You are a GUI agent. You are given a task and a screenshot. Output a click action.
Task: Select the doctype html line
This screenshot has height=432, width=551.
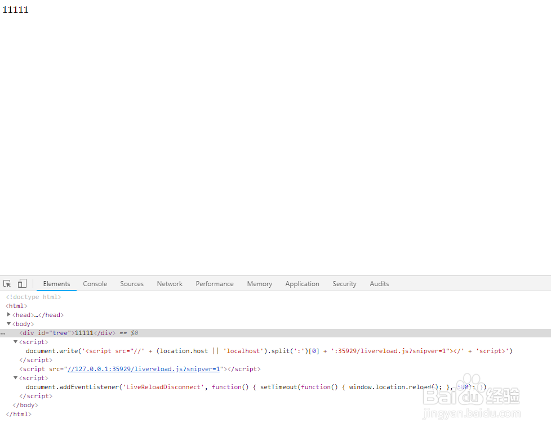coord(33,297)
